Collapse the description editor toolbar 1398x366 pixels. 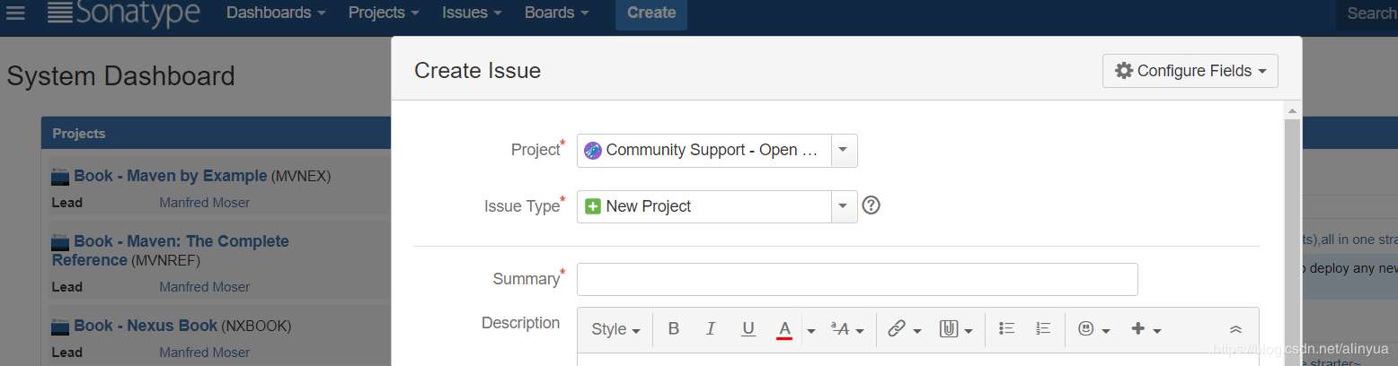1235,329
